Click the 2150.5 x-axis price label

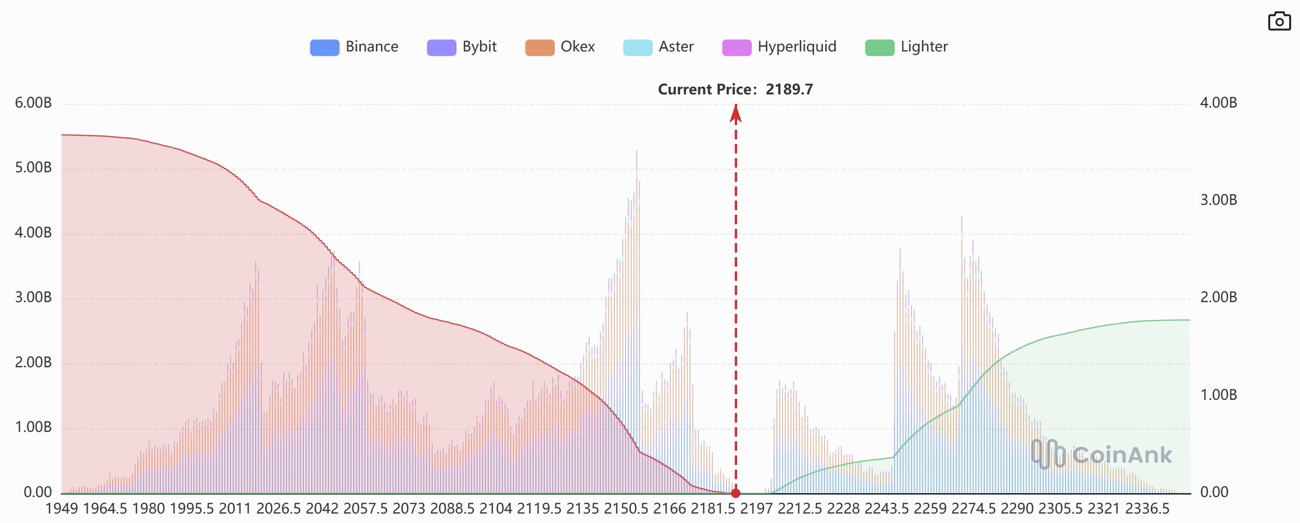point(626,508)
